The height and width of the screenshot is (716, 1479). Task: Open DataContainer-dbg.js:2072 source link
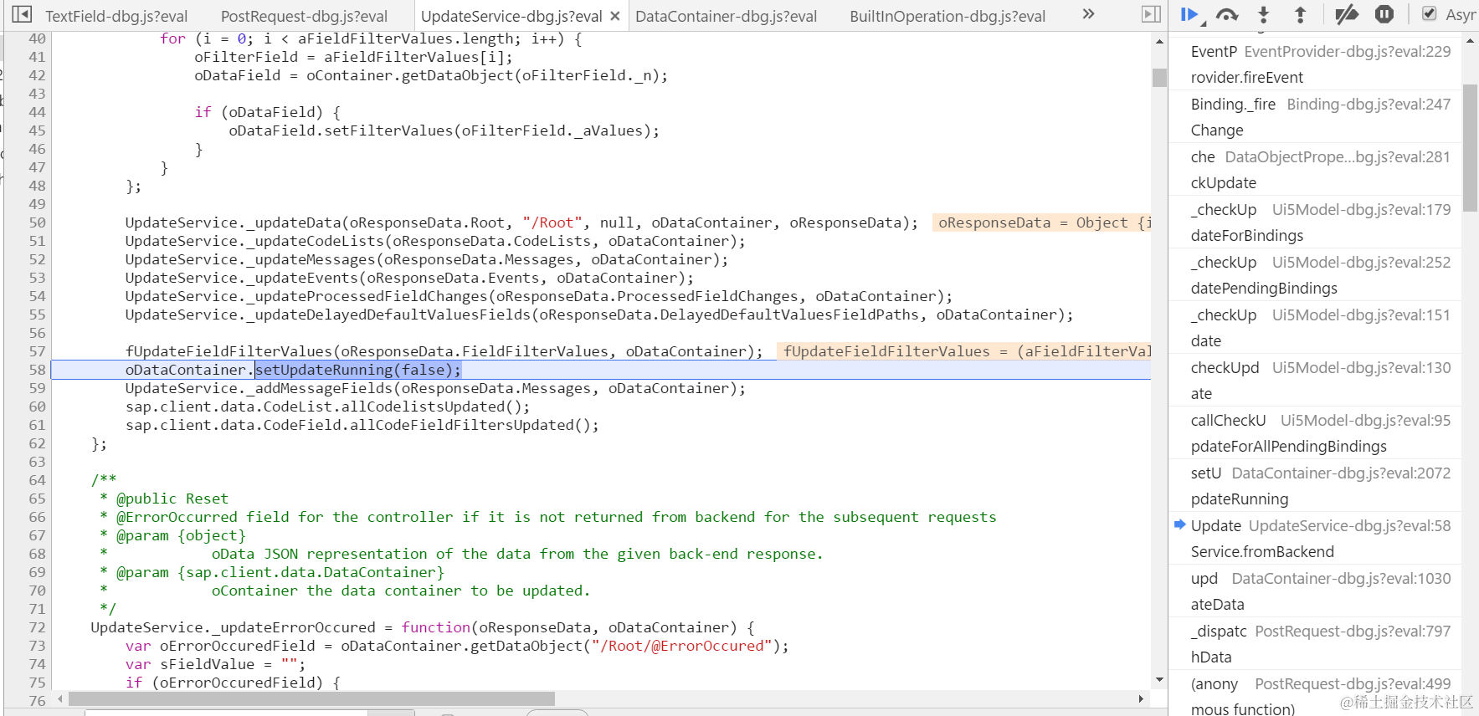[1342, 473]
